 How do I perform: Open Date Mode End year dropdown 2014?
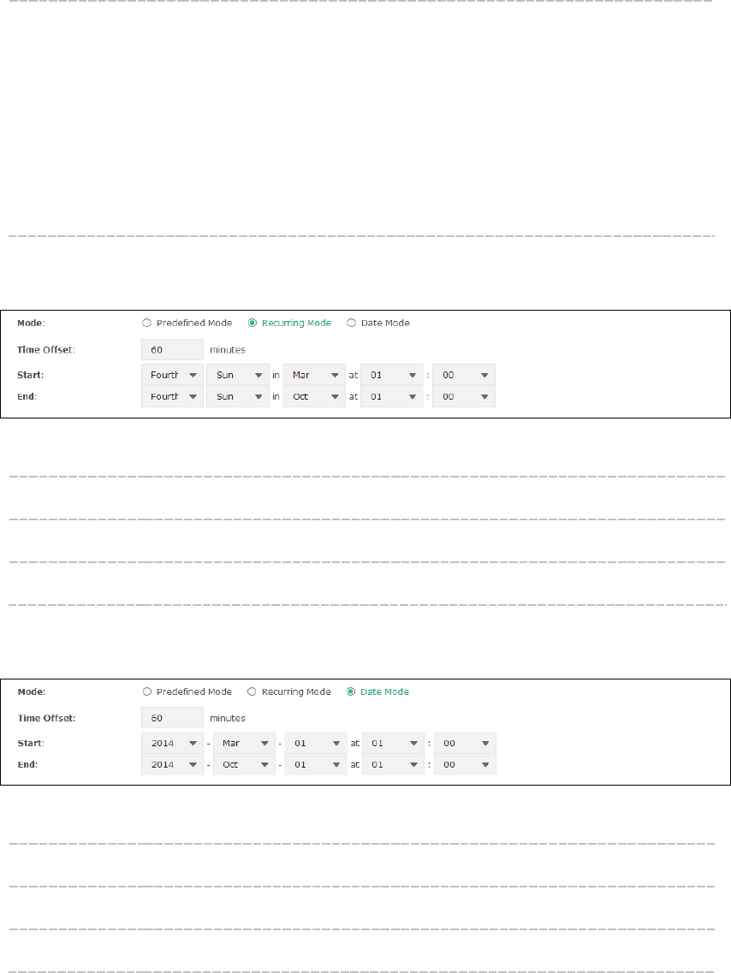[x=173, y=764]
